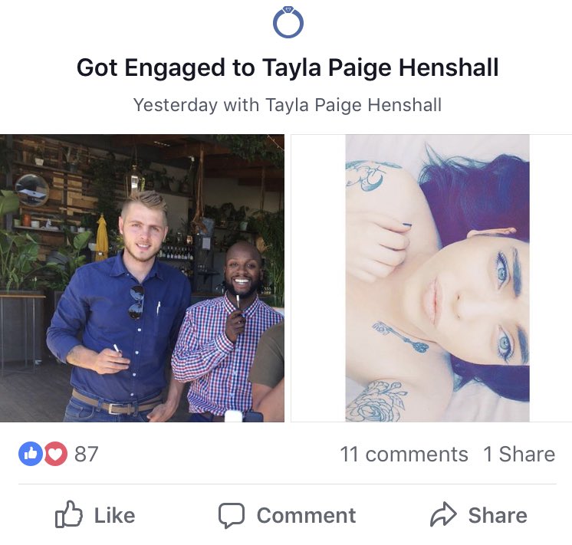Open the reactions count 87
The image size is (572, 545).
[87, 454]
